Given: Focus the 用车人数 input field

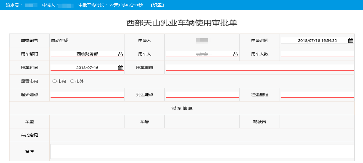Looking at the screenshot, I should pyautogui.click(x=317, y=54).
